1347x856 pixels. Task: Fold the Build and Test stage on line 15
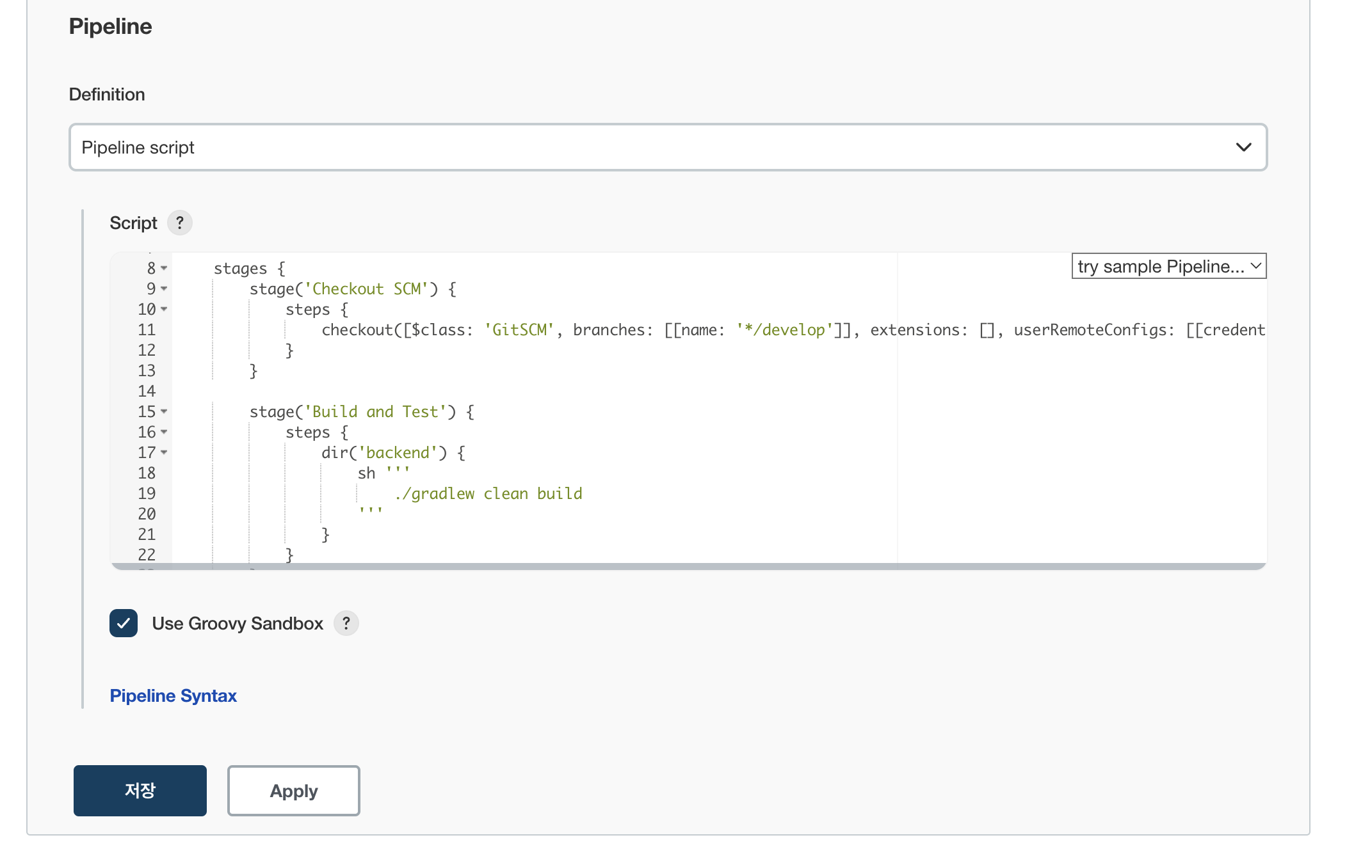tap(165, 411)
